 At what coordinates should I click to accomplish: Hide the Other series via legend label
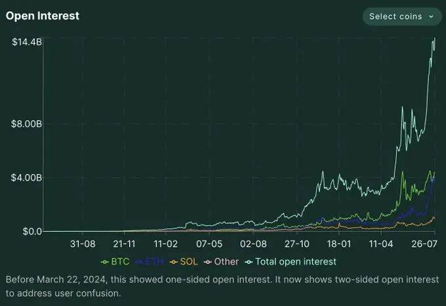(226, 261)
